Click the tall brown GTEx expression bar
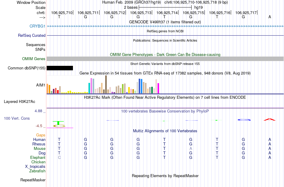Image resolution: width=284 pixels, height=187 pixels. pos(106,84)
